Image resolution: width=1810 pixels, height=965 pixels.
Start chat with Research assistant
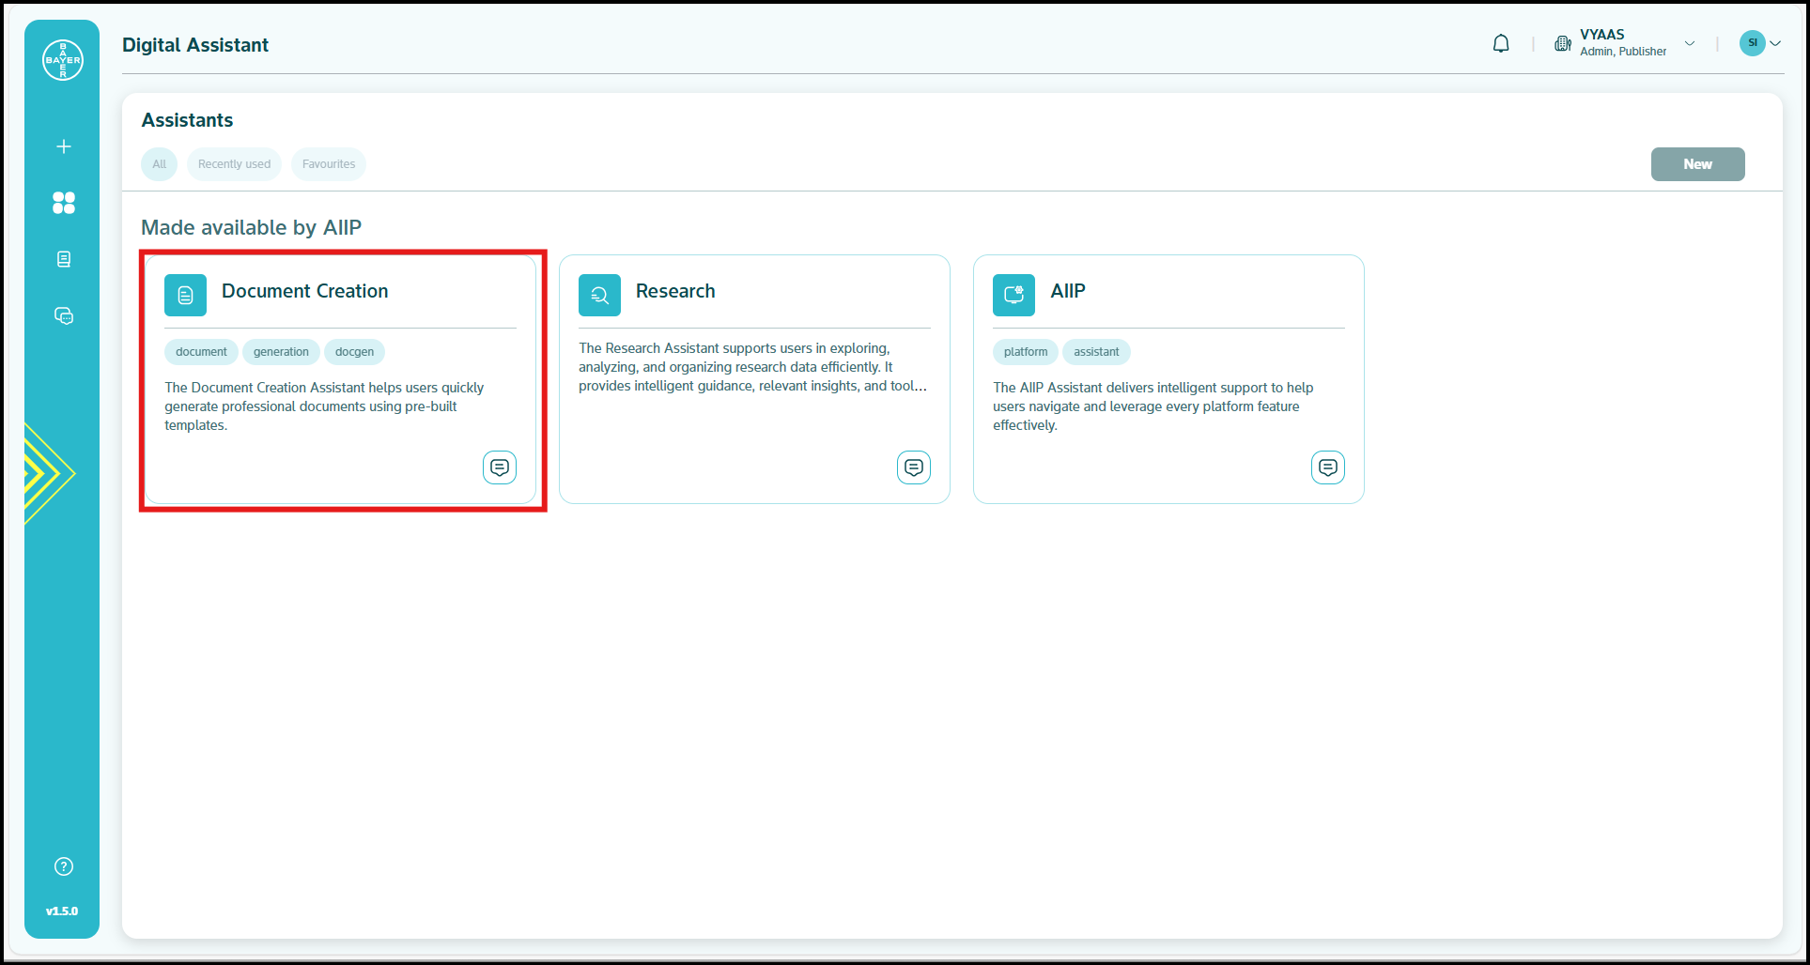913,467
